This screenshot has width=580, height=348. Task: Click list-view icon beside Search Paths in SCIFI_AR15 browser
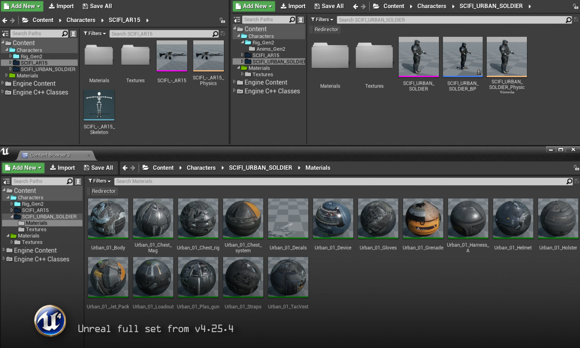pyautogui.click(x=73, y=34)
